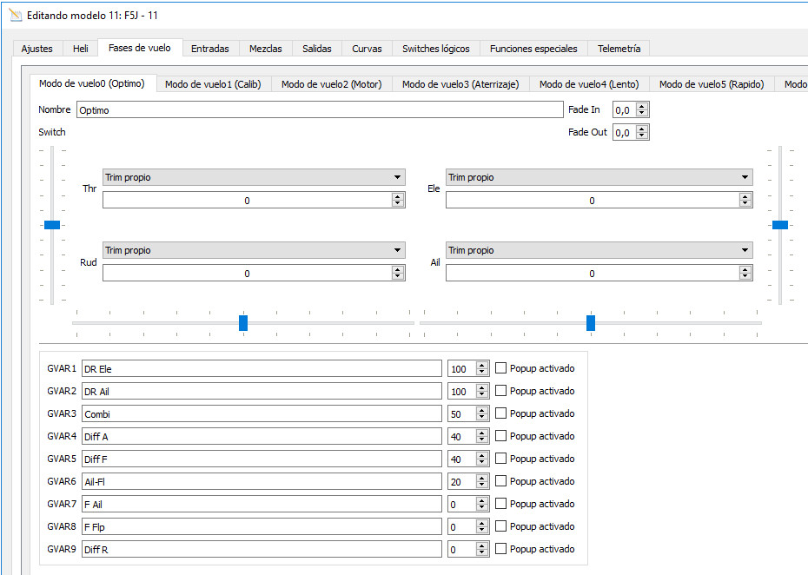808x575 pixels.
Task: Click the app icon in title bar
Action: pyautogui.click(x=15, y=16)
